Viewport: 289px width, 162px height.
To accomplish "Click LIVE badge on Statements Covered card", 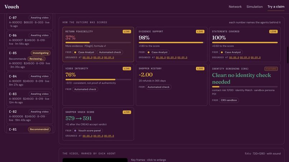I will pos(273,31).
